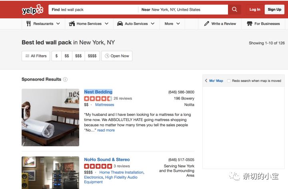This screenshot has width=288, height=189.
Task: Toggle the single dollar price filter
Action: tap(57, 56)
